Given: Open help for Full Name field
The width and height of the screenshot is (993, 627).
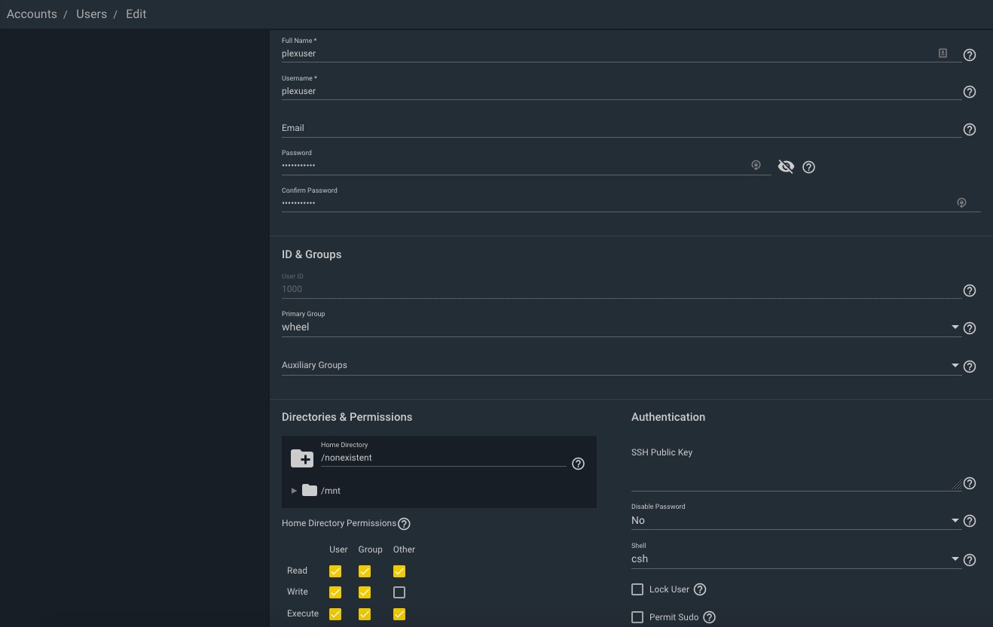Looking at the screenshot, I should (970, 55).
